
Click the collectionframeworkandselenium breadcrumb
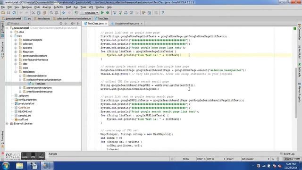(x=72, y=19)
